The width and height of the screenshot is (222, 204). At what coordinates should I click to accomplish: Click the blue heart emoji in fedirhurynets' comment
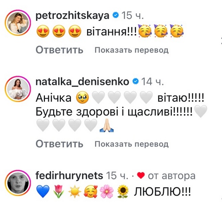(x=43, y=192)
